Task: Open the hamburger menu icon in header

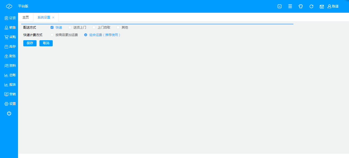Action: pyautogui.click(x=290, y=6)
